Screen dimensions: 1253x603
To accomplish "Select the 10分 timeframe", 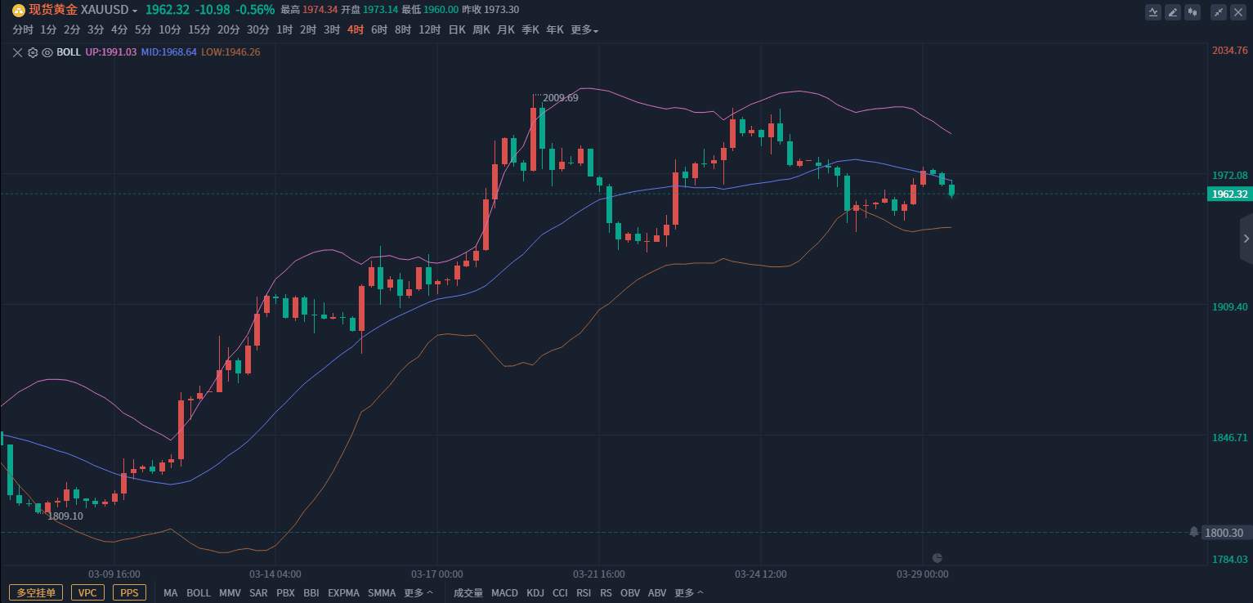I will (170, 30).
